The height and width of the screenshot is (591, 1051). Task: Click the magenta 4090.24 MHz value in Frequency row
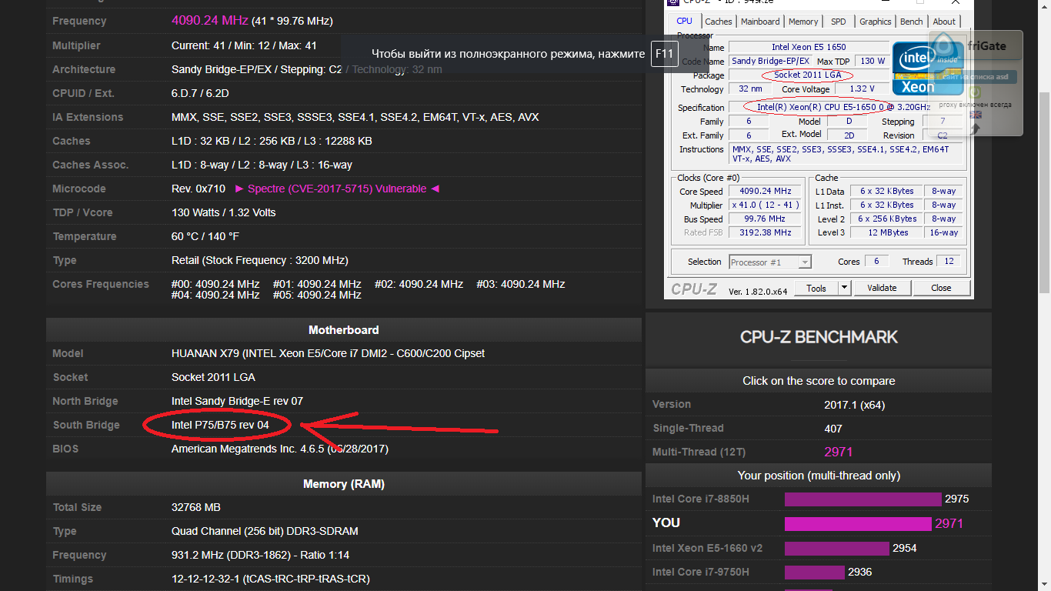tap(210, 21)
